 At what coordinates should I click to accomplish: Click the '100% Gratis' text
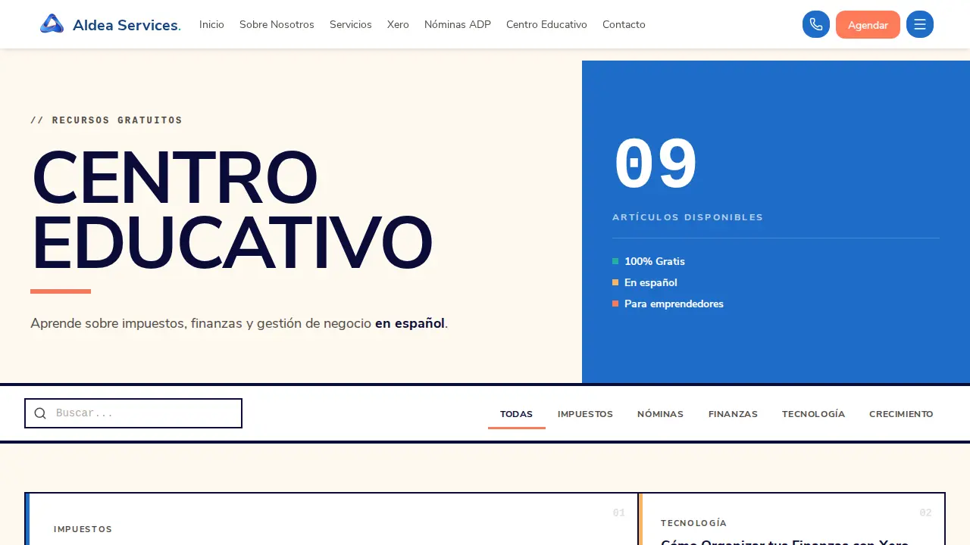coord(655,261)
